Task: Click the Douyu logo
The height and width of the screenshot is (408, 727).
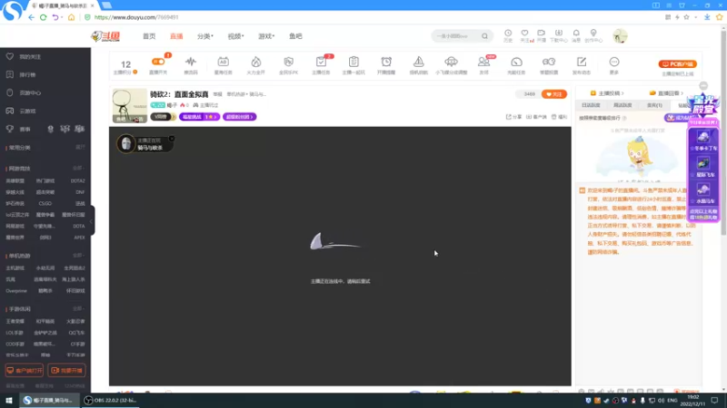Action: (105, 36)
